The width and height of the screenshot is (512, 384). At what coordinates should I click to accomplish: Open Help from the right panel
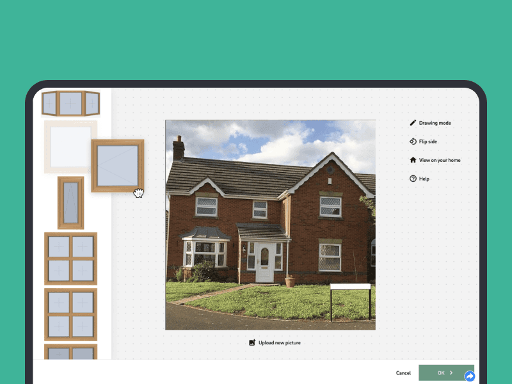click(423, 179)
